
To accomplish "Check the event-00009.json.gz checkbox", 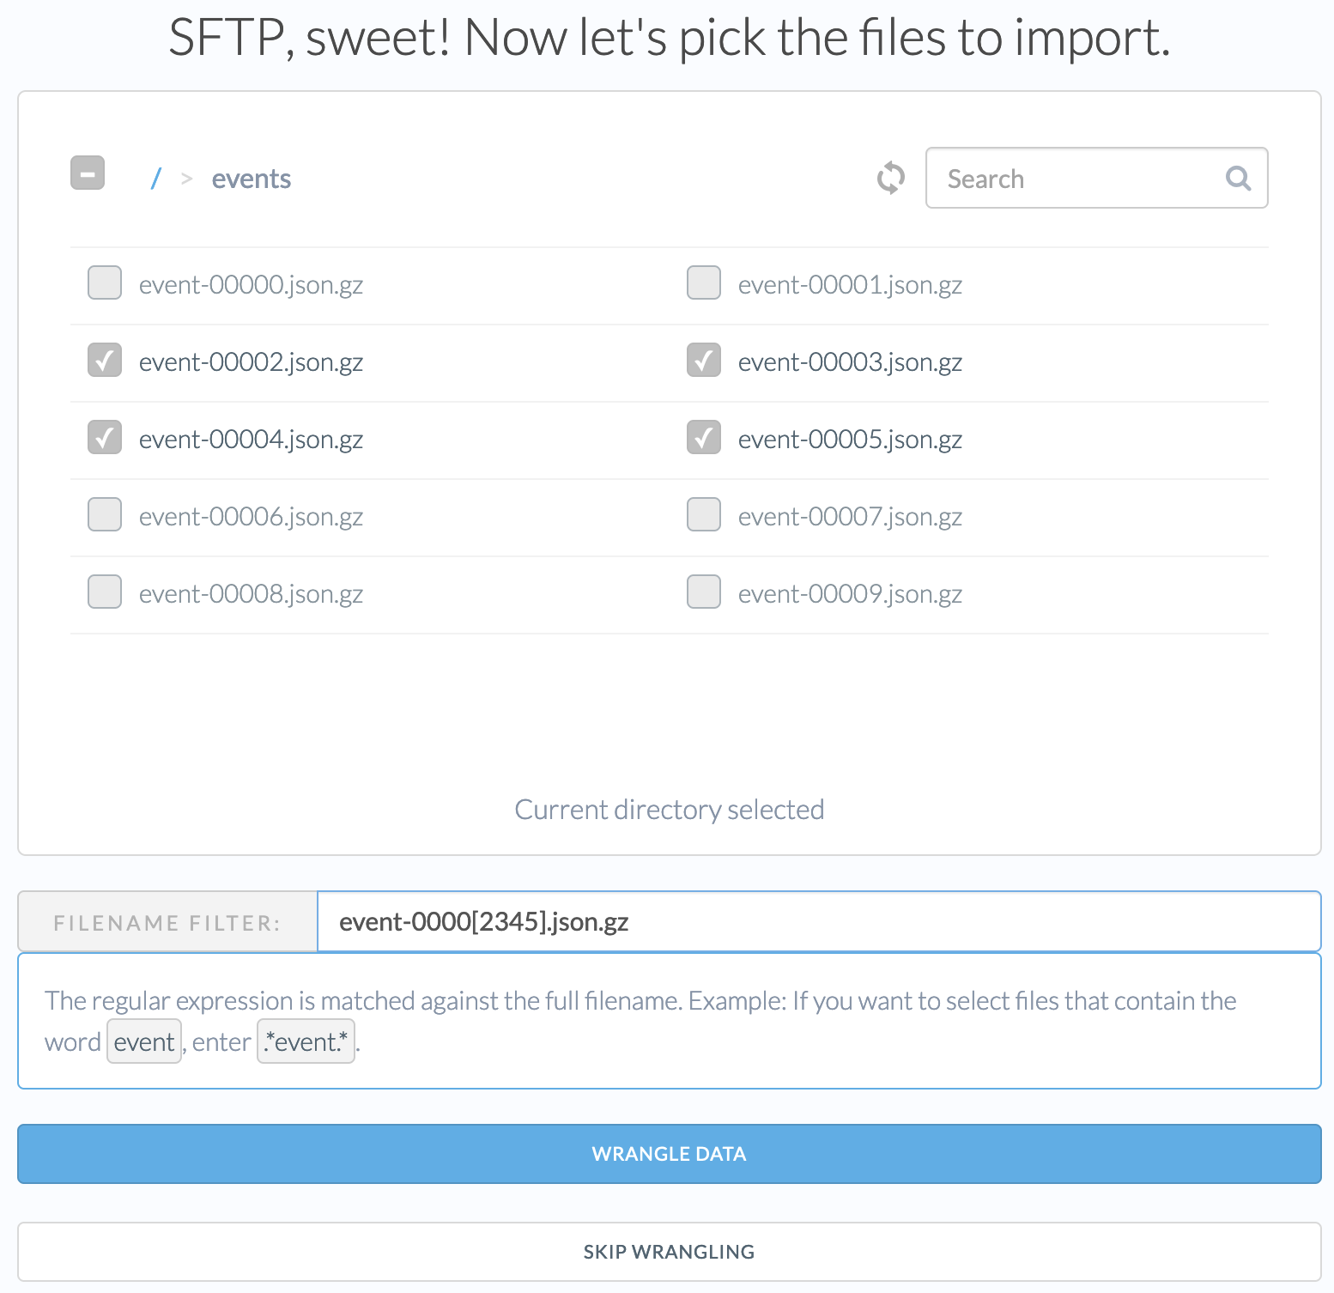I will [x=704, y=592].
